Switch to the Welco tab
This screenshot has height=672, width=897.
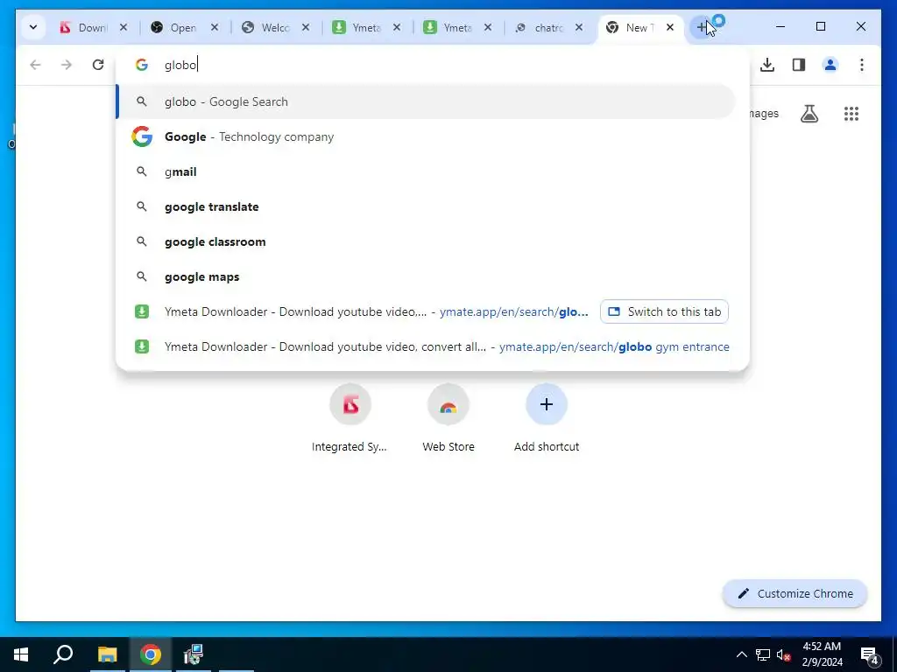pyautogui.click(x=266, y=27)
